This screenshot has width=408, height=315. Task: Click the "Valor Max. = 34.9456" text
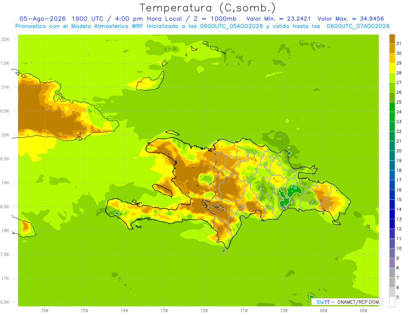pos(351,19)
